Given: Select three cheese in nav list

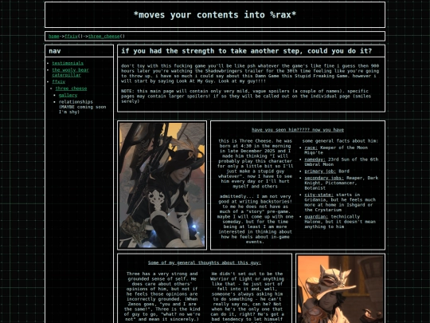Looking at the screenshot, I should [71, 89].
